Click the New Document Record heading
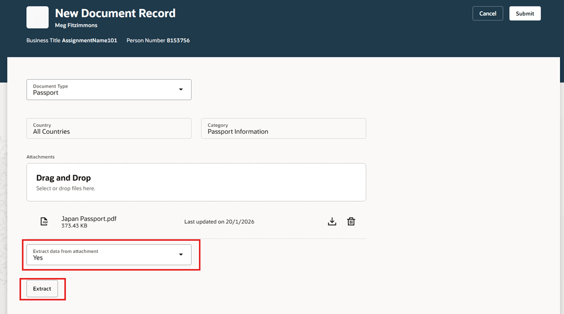564x314 pixels. pos(115,13)
